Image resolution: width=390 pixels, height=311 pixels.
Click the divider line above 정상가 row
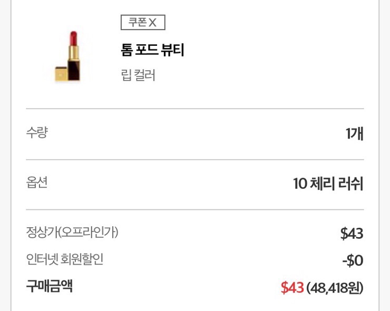195,210
